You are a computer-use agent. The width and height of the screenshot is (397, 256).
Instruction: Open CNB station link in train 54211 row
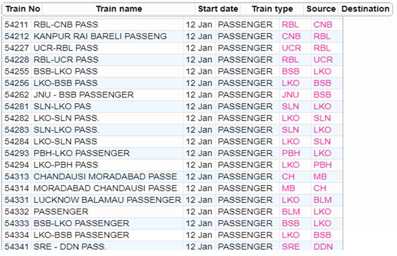(x=323, y=25)
